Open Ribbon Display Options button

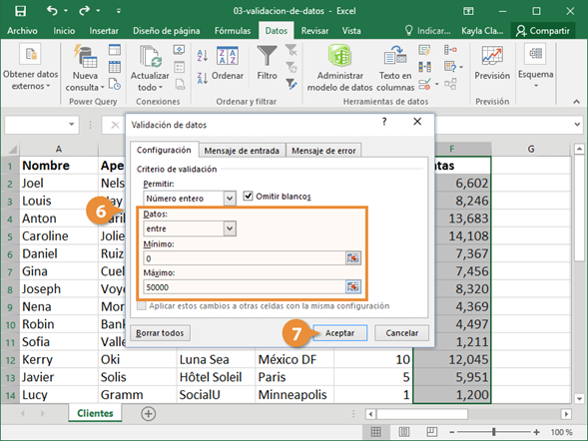pos(468,11)
